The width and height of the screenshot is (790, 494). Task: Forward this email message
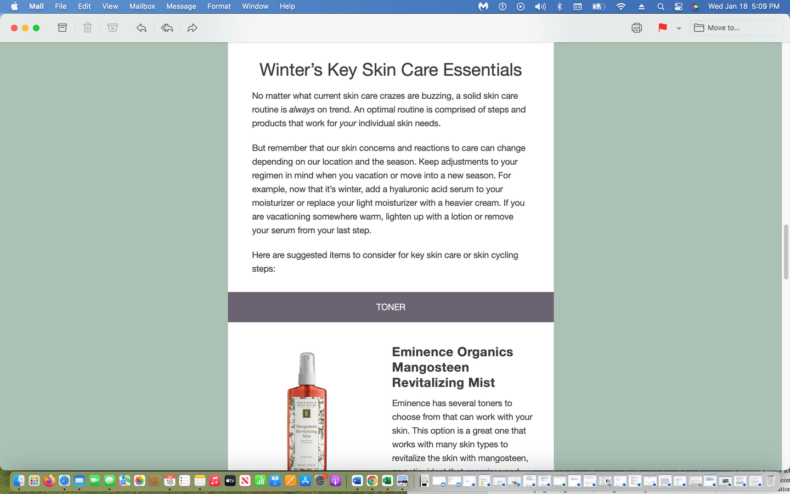tap(192, 28)
